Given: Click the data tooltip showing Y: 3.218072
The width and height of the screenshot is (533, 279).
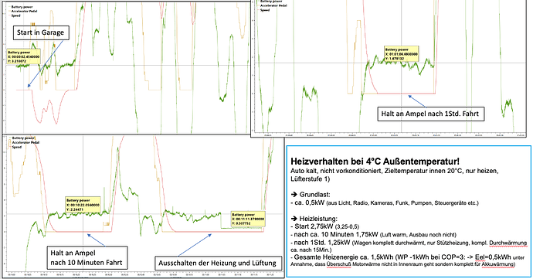Looking at the screenshot, I should click(x=24, y=57).
